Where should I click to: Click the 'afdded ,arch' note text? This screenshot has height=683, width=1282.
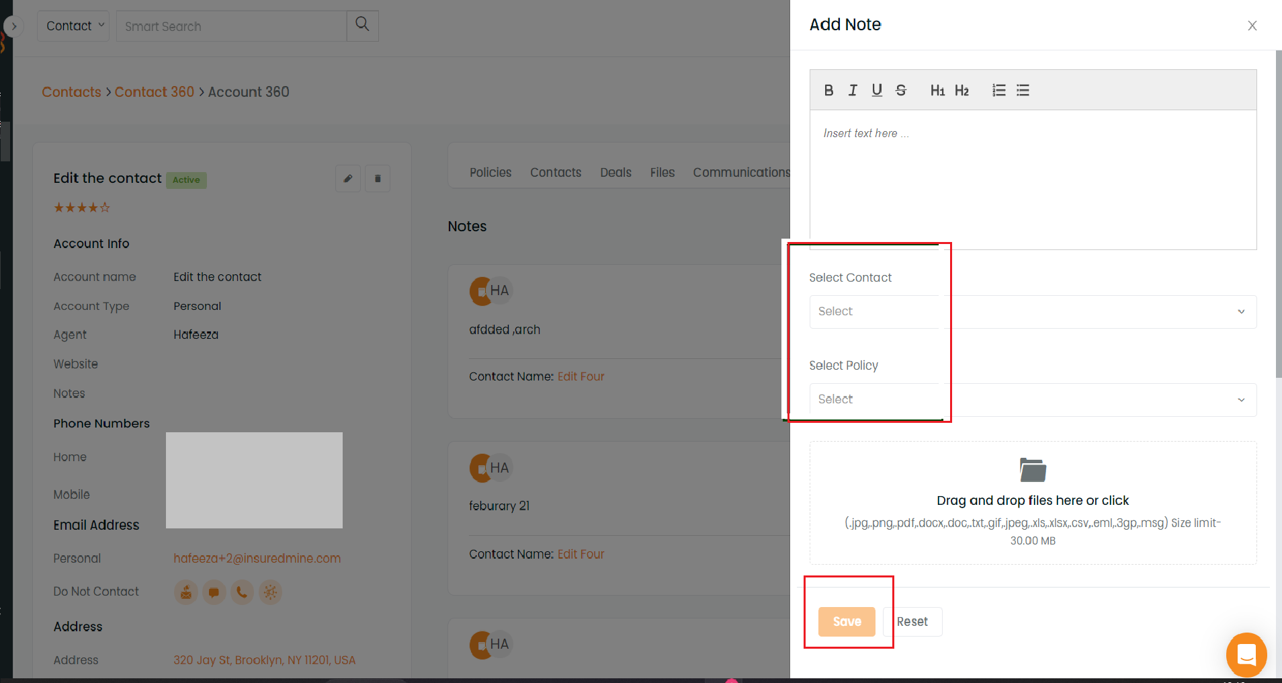tap(505, 330)
